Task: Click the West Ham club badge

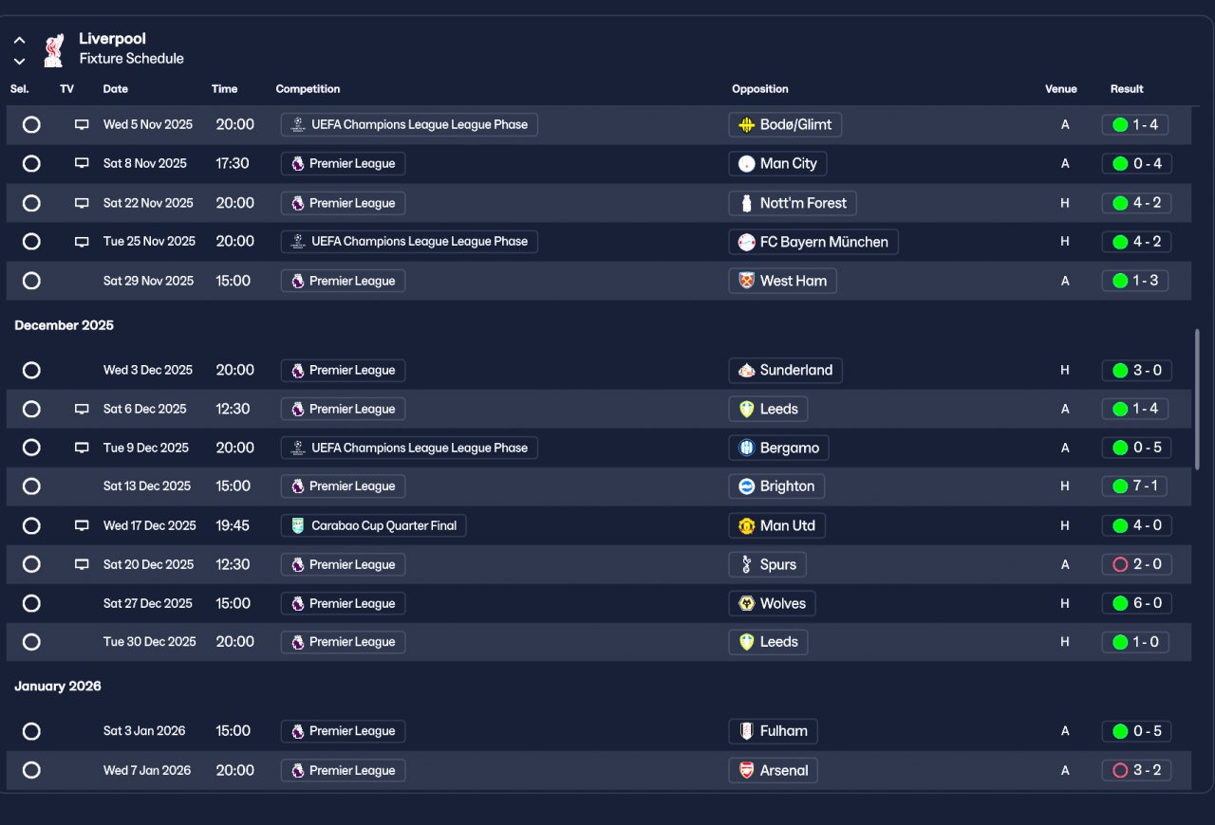Action: point(747,281)
